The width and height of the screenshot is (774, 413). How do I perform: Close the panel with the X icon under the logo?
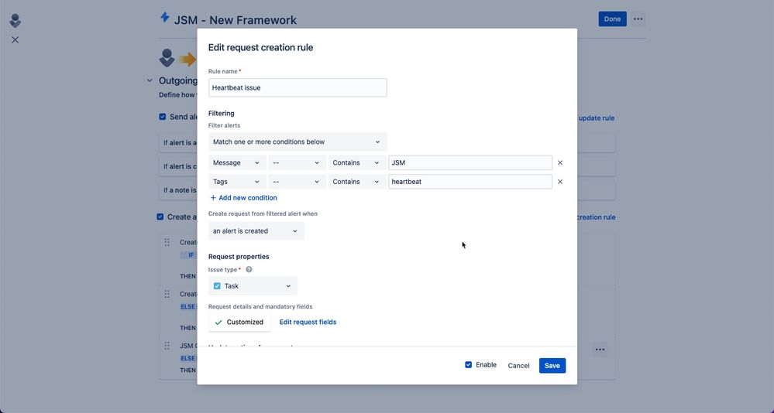pyautogui.click(x=15, y=40)
